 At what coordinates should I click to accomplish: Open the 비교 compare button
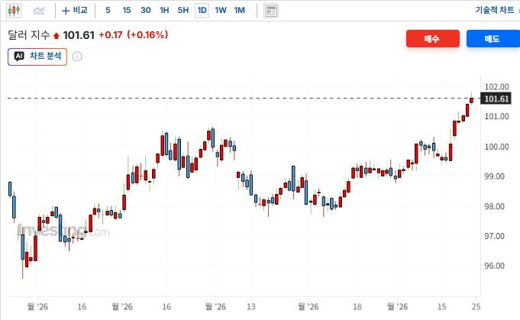75,11
